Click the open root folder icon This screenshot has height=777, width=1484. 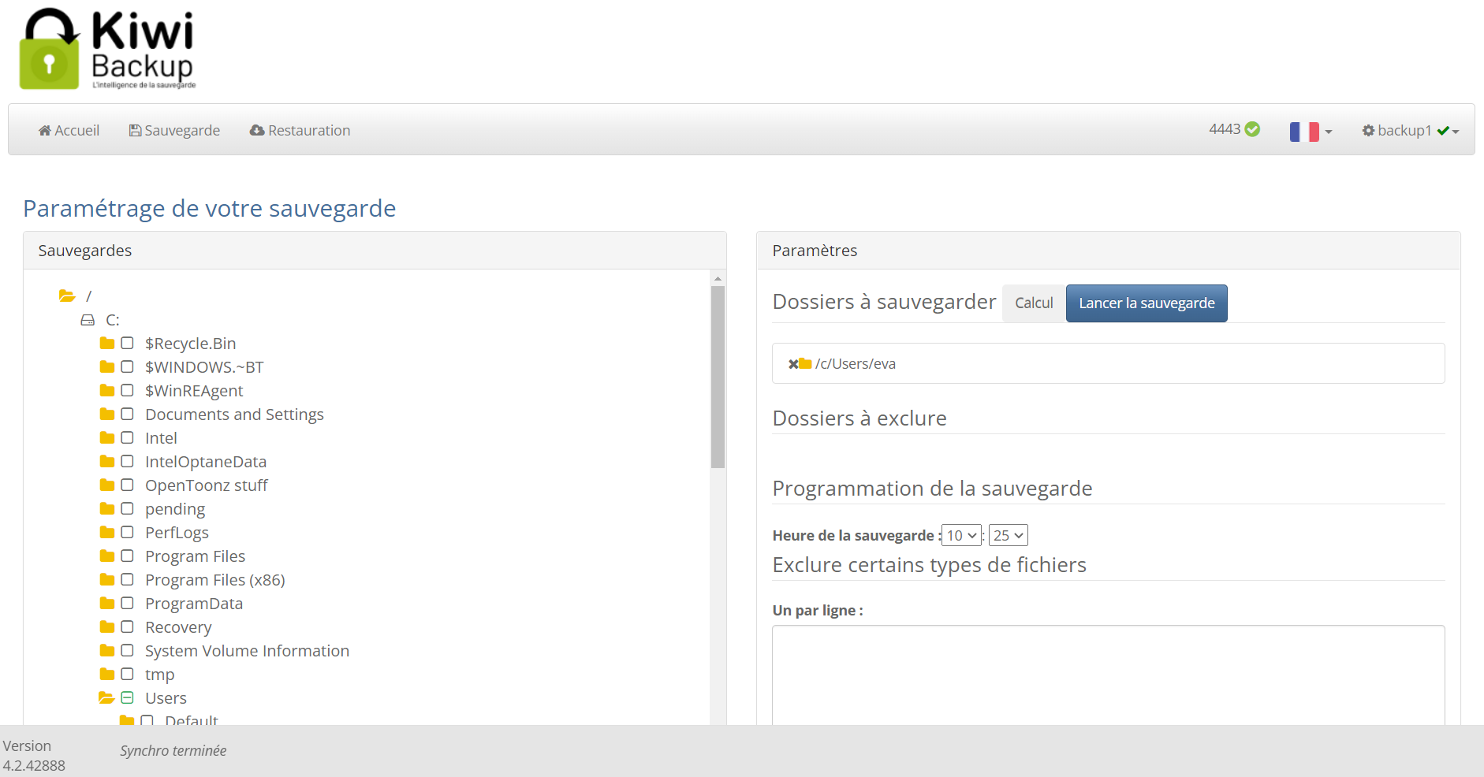[67, 296]
